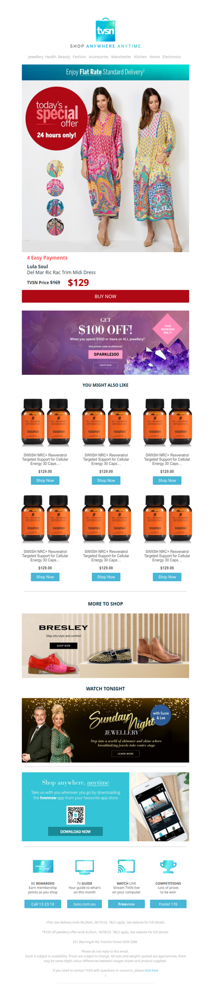This screenshot has height=1002, width=211.
Task: Click the Watch Live cast icon
Action: click(126, 867)
